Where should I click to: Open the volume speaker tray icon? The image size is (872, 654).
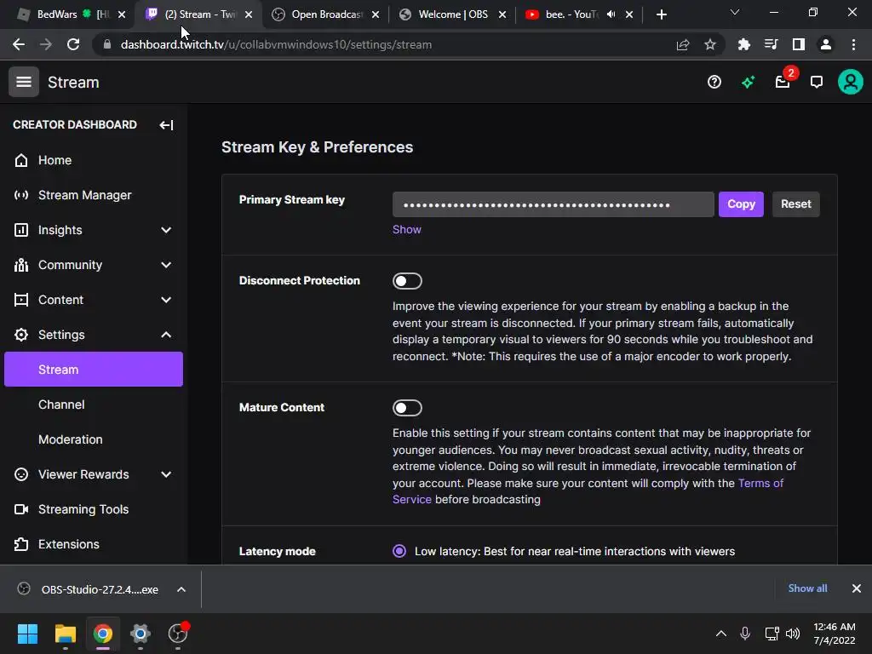click(x=793, y=634)
